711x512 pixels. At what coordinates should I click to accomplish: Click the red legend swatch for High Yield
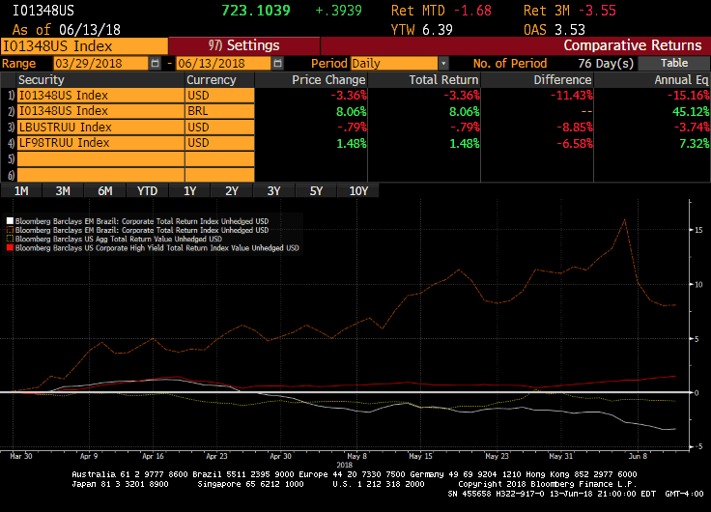tap(10, 248)
